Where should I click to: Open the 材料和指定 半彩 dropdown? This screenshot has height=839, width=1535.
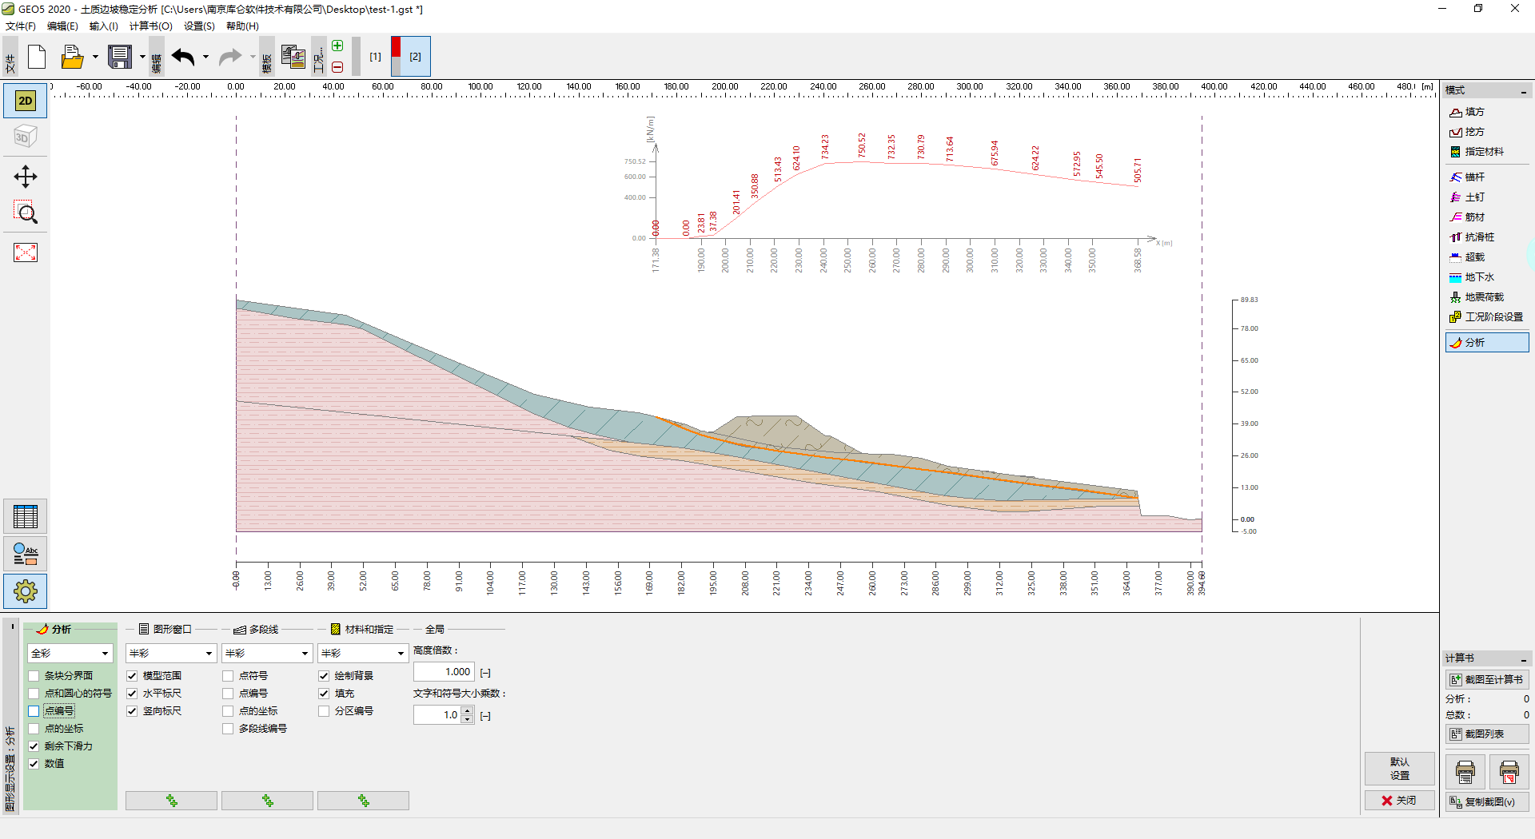[x=362, y=654]
